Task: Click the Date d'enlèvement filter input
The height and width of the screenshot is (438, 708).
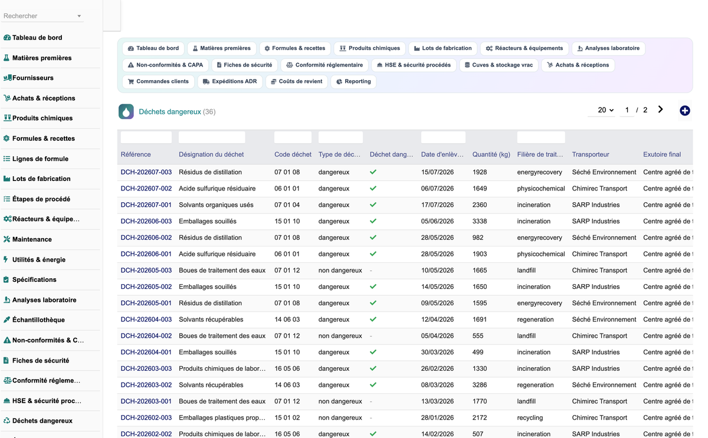Action: (x=443, y=137)
